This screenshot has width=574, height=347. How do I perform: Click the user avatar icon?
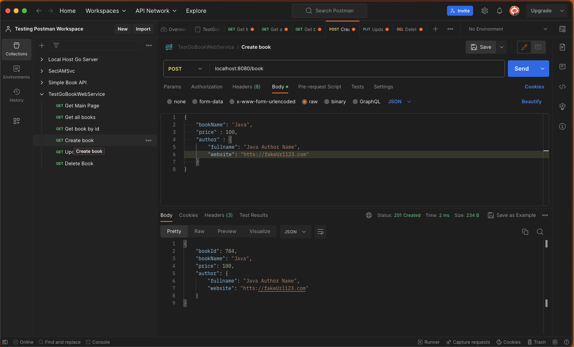514,11
